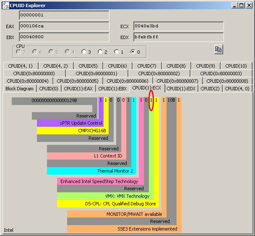Open the CPUID(2) tab
Viewport: 255px width, 236px height.
(210, 89)
